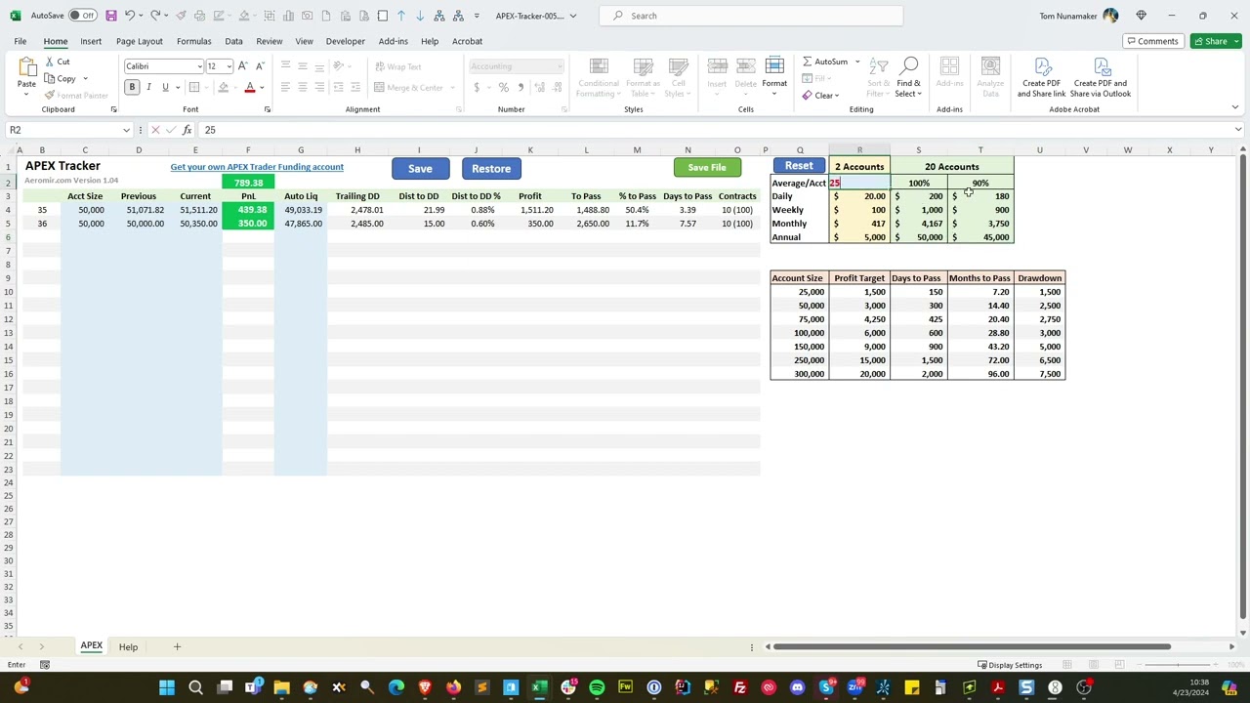
Task: Collapse the ribbon with the chevron
Action: click(1234, 107)
